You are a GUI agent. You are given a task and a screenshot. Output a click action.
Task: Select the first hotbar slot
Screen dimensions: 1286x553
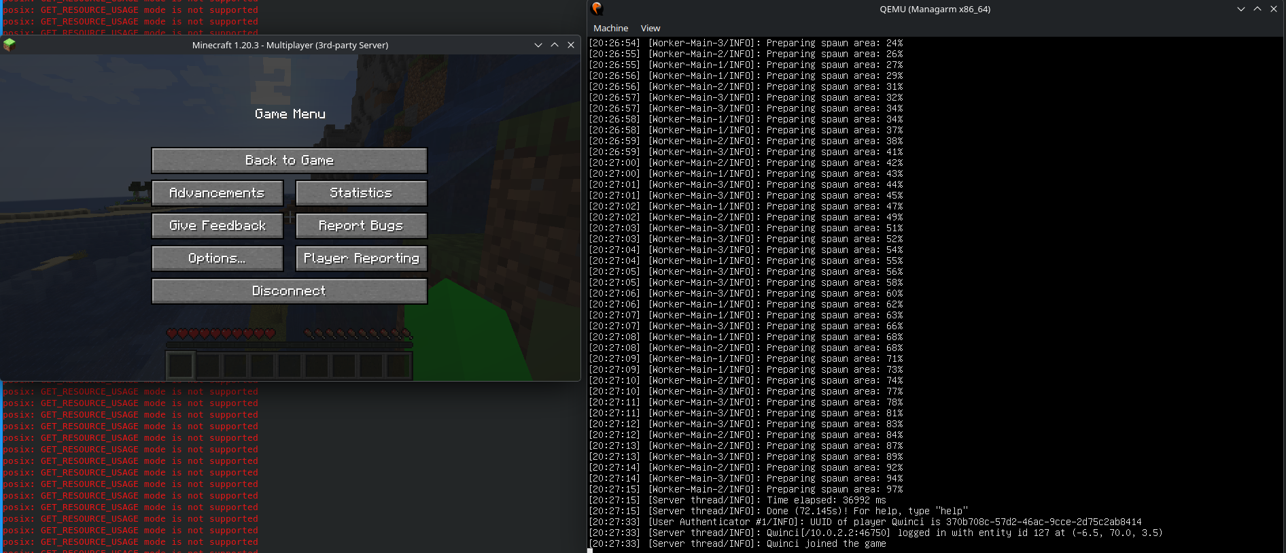click(181, 366)
